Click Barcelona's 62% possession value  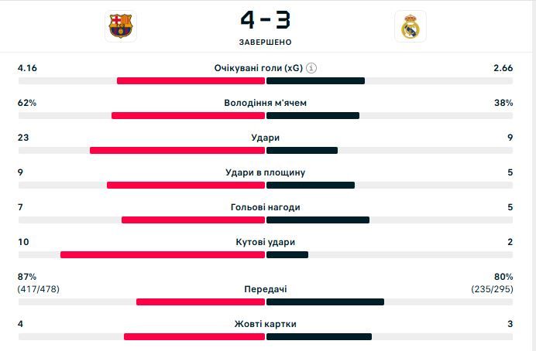coord(27,103)
